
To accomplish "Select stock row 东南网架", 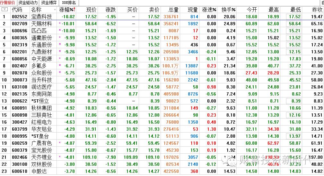I will click(x=162, y=94).
